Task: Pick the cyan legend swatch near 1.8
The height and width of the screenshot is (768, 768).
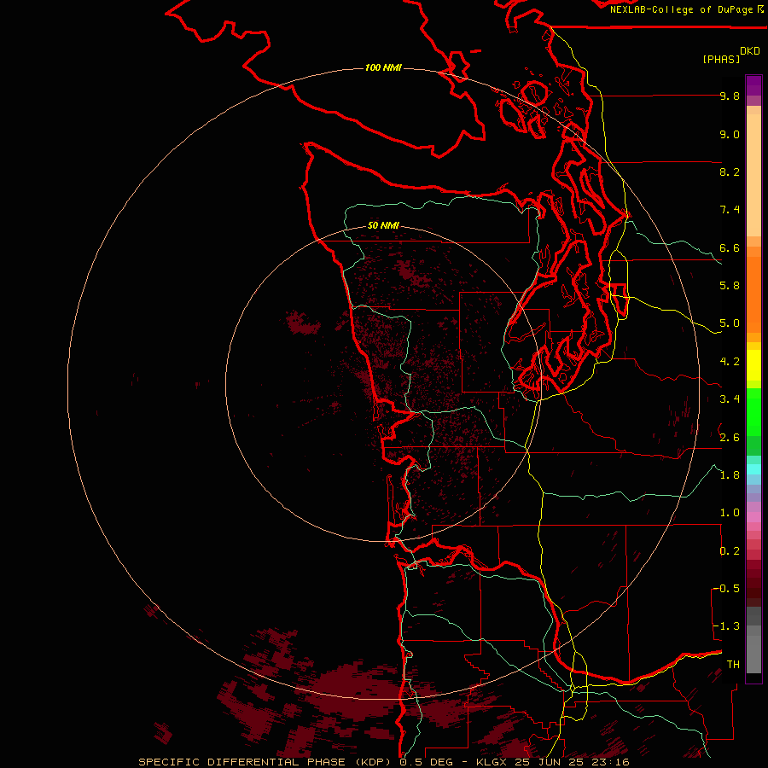Action: click(x=753, y=469)
